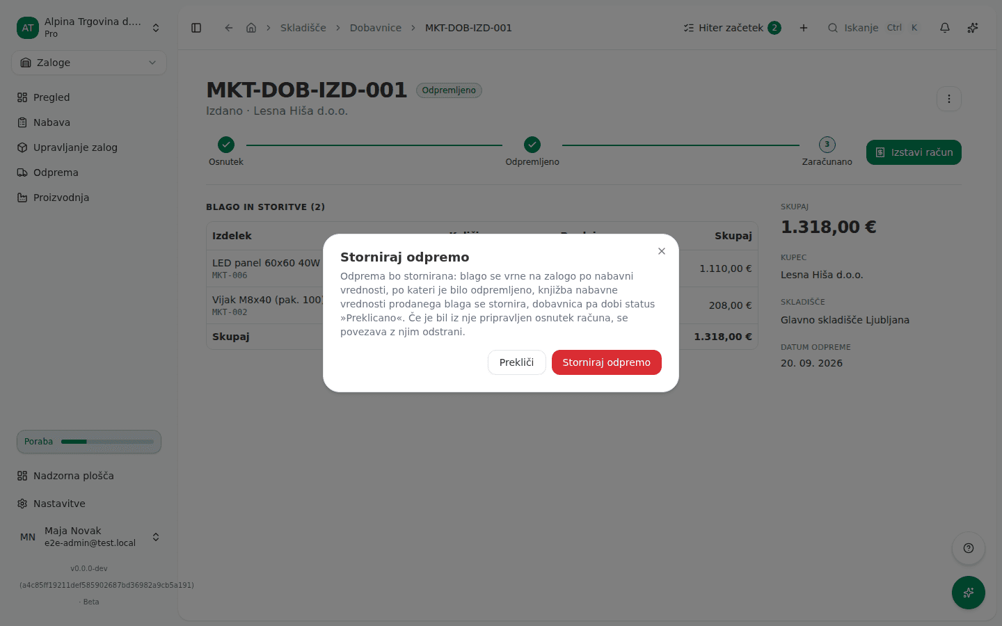Viewport: 1002px width, 626px height.
Task: Go to Dobavnice breadcrumb
Action: coord(376,28)
